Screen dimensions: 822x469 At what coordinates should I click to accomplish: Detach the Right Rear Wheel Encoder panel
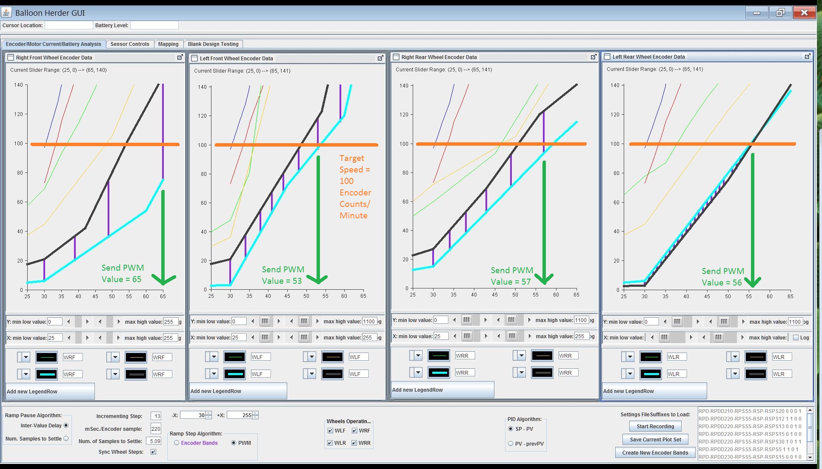[x=594, y=57]
